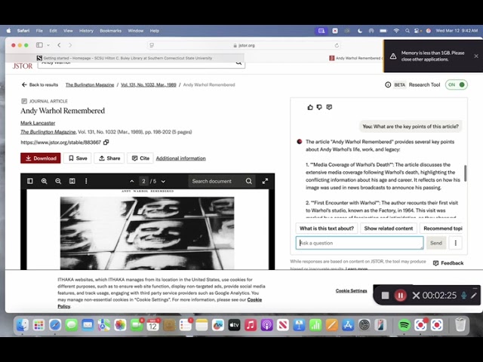Open the Bookmarks menu
This screenshot has width=483, height=362.
tap(111, 31)
